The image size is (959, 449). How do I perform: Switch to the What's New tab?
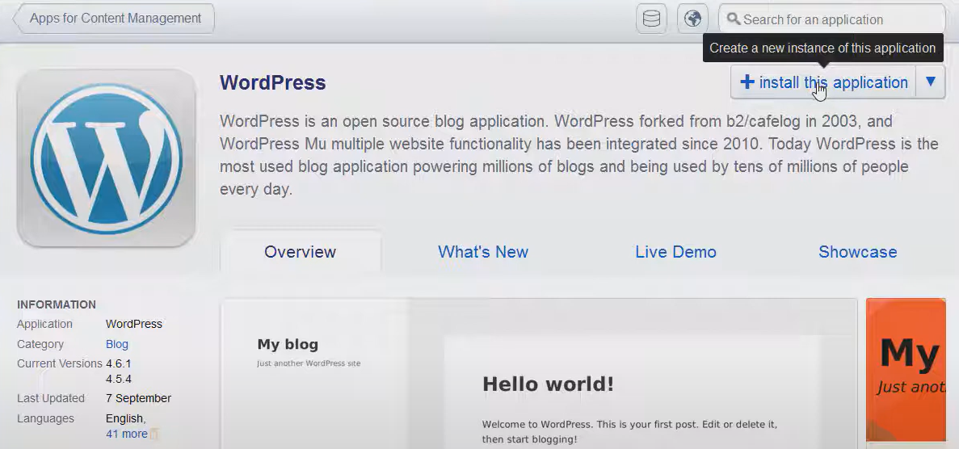pyautogui.click(x=483, y=252)
